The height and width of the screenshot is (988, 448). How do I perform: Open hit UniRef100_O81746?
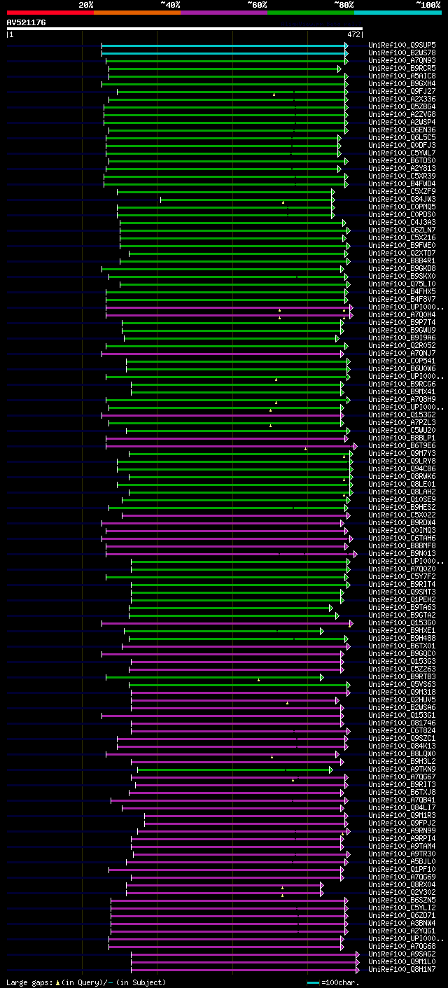tap(402, 723)
